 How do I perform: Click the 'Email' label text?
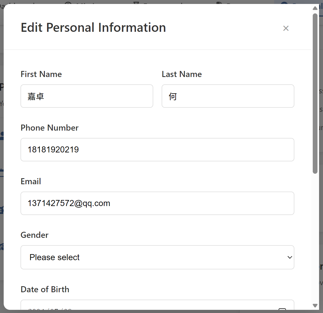(x=31, y=181)
